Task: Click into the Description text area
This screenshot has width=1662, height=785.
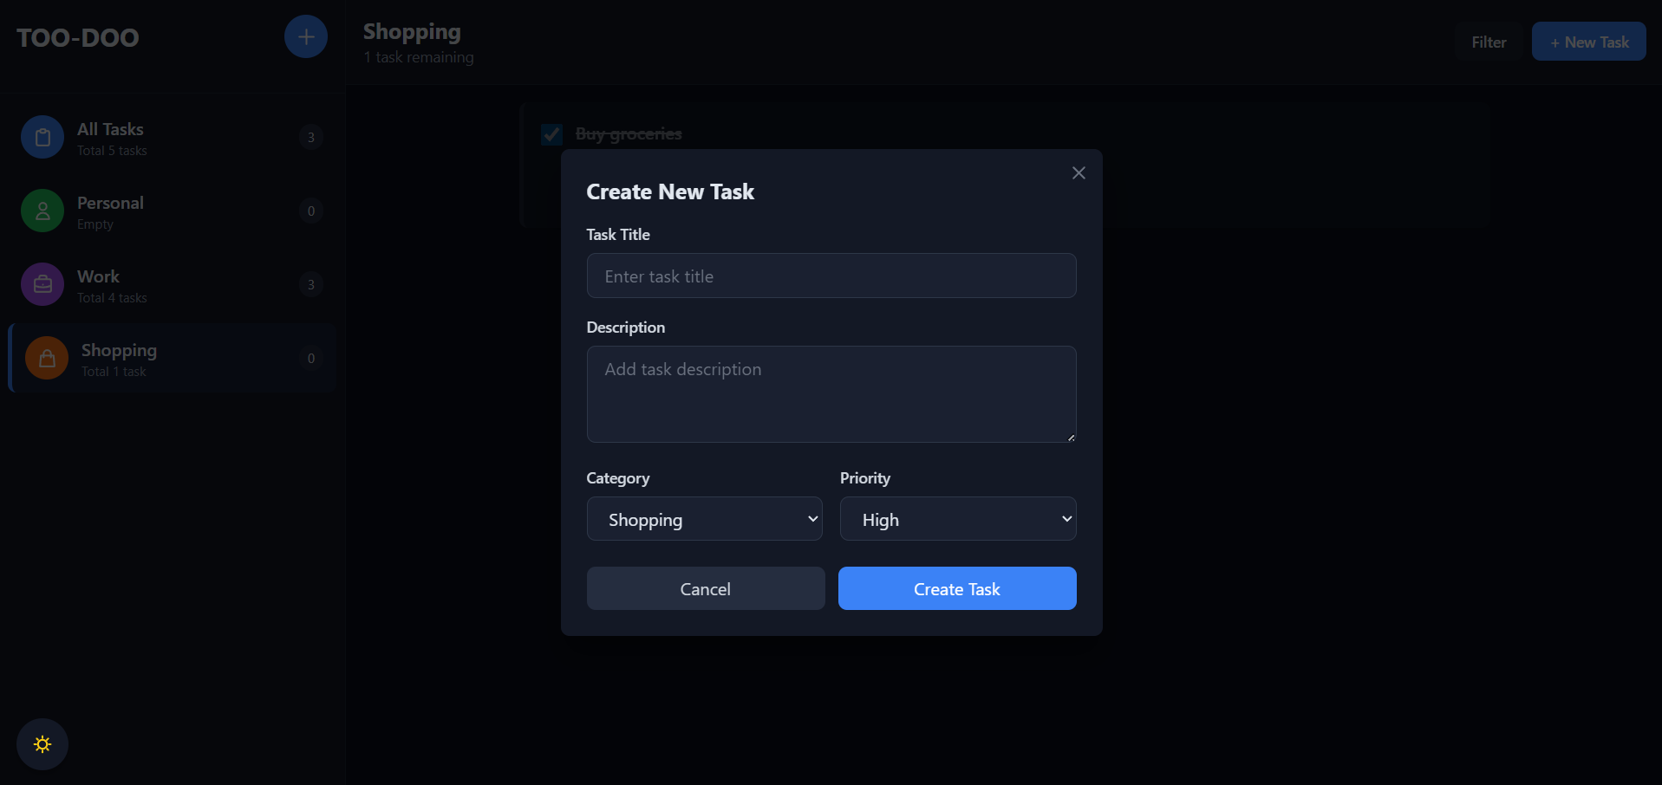Action: pos(831,394)
